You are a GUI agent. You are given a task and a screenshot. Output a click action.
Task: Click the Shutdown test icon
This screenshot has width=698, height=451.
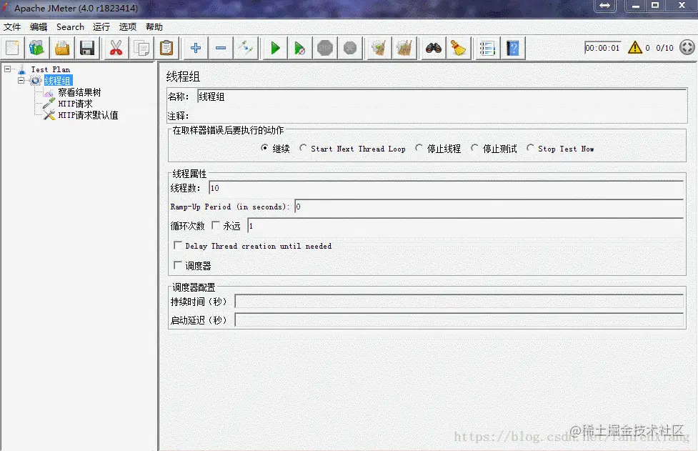pyautogui.click(x=350, y=48)
